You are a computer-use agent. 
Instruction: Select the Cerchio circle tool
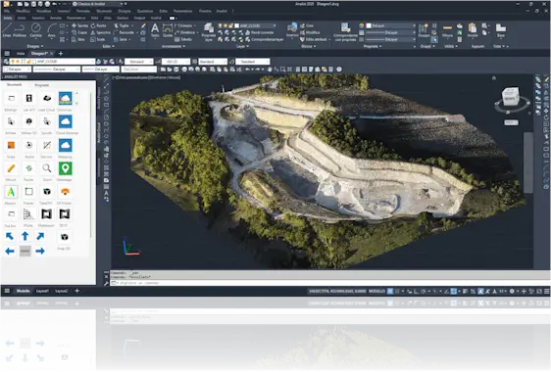[x=35, y=29]
